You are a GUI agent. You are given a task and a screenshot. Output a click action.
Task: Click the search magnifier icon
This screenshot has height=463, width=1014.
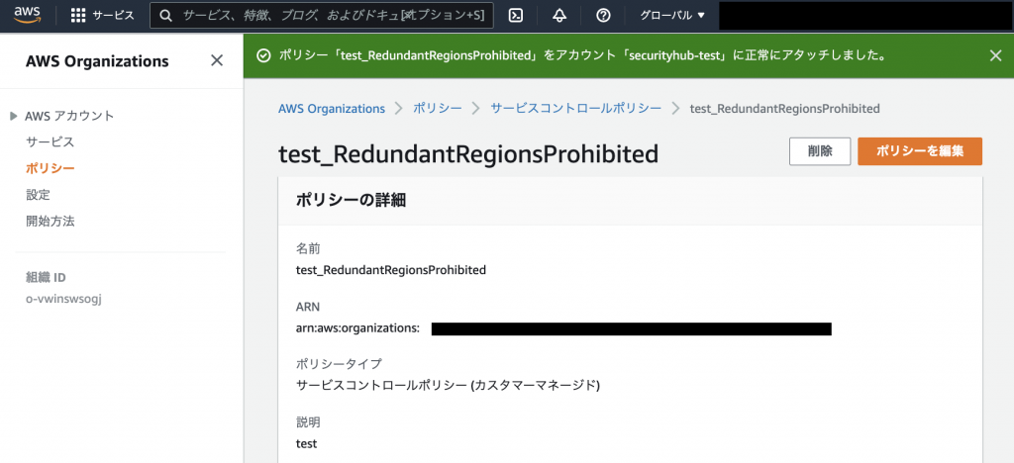[166, 16]
